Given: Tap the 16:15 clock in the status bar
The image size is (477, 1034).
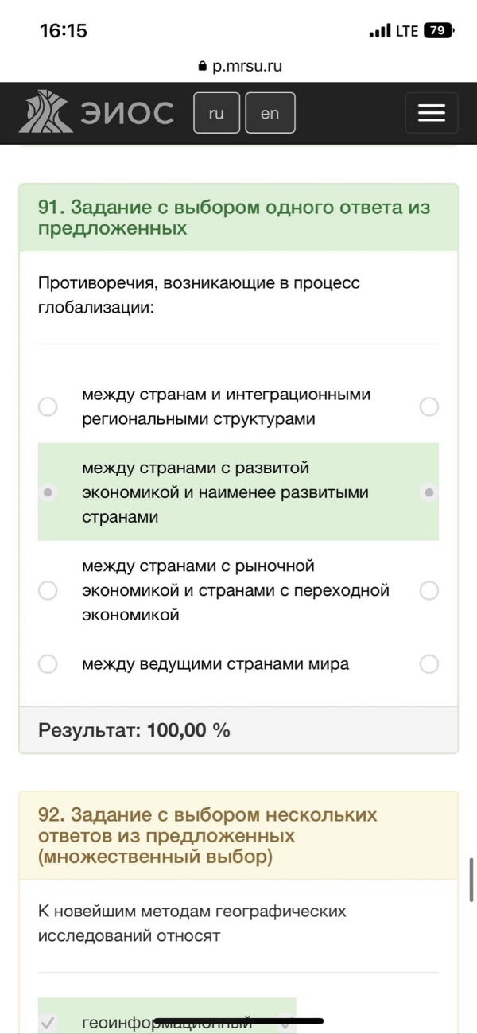Looking at the screenshot, I should click(x=64, y=31).
